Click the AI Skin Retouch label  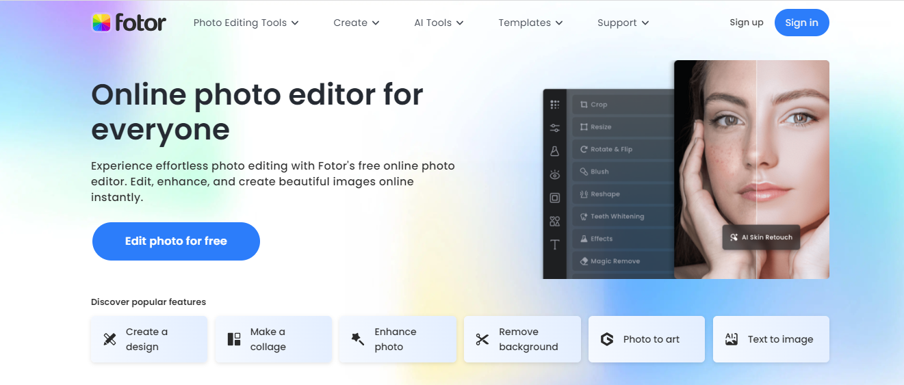[766, 237]
